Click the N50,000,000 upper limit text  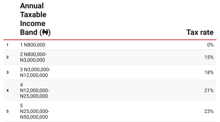point(34,117)
